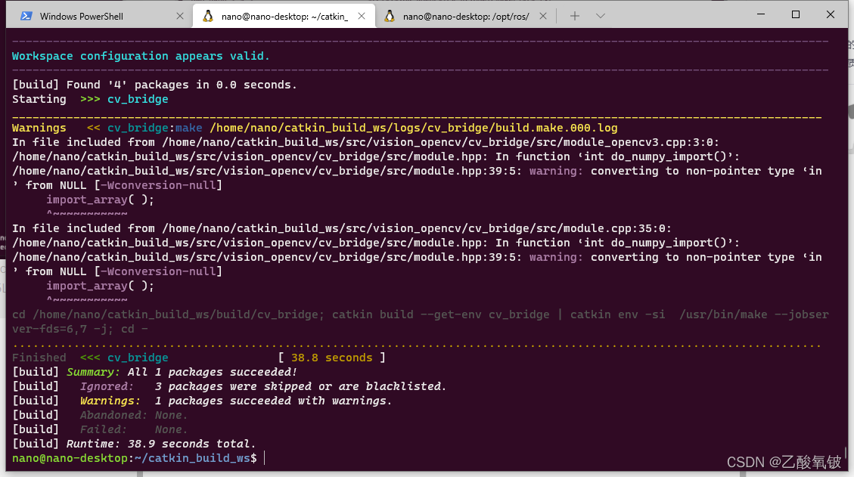This screenshot has height=477, width=854.
Task: Click the 'Finished <<< cv_bridge' text
Action: (90, 358)
